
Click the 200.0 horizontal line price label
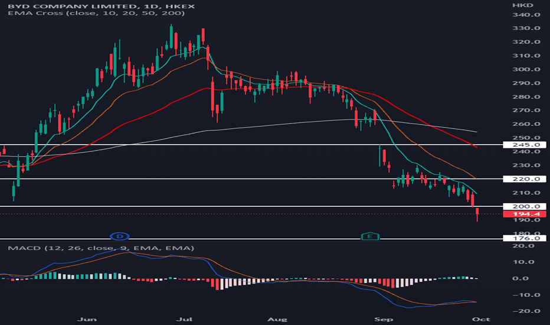(x=525, y=206)
